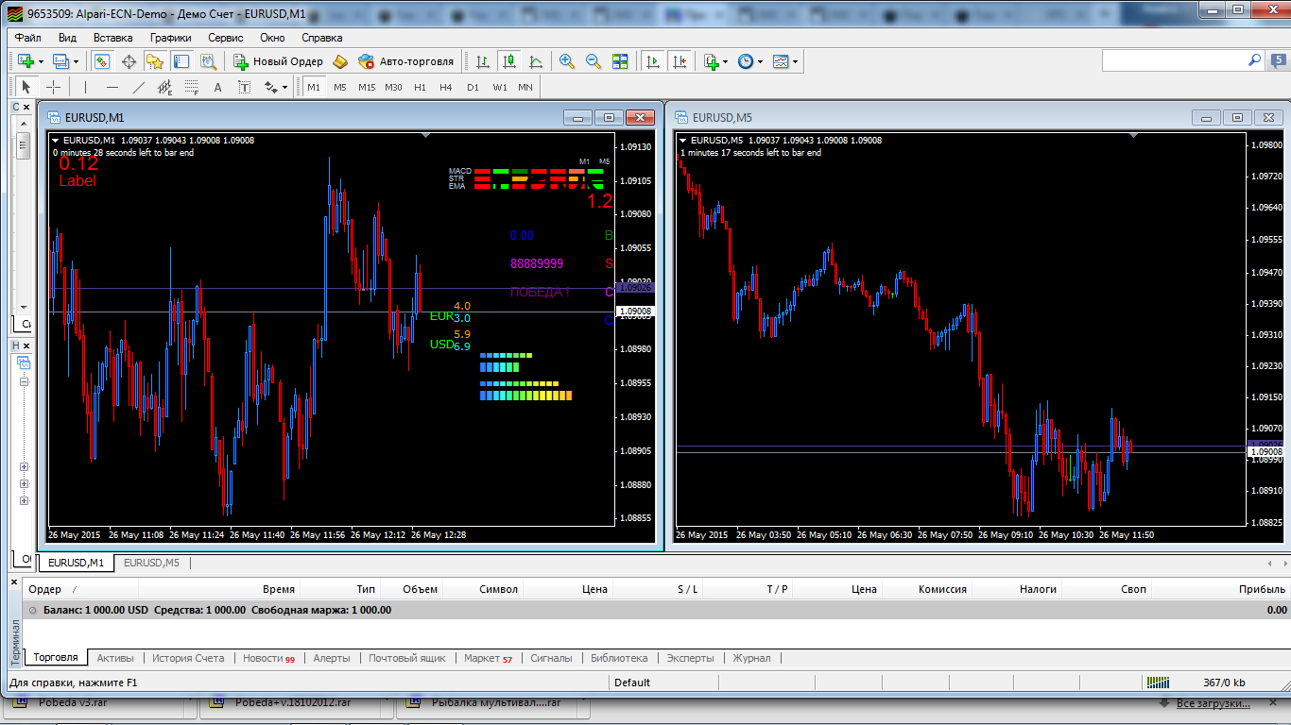Screen dimensions: 1291x725
Task: Open the Strategy Tester icon
Action: click(x=209, y=61)
